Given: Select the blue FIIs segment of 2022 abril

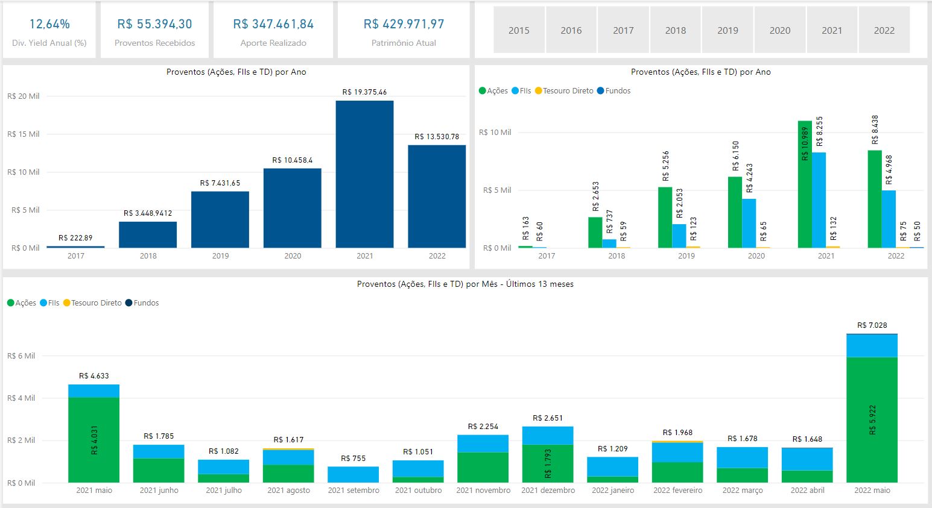Looking at the screenshot, I should (808, 459).
